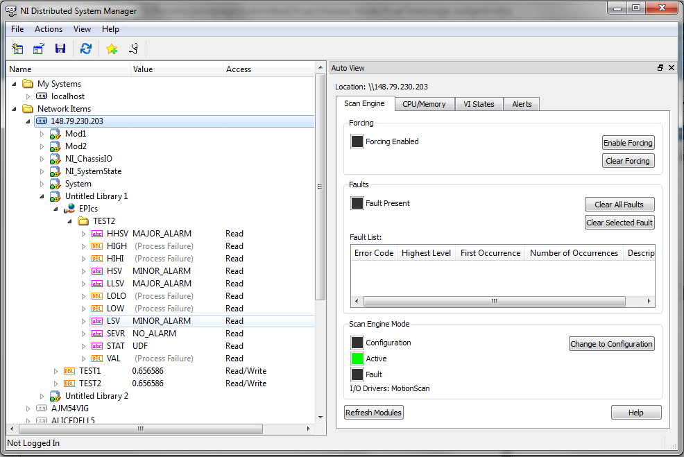Click the abc string icon beside LSV

point(97,321)
